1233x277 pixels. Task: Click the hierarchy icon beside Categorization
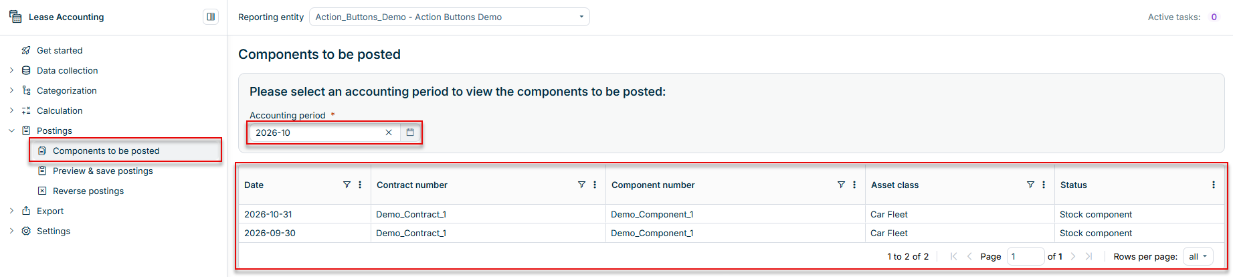click(26, 90)
